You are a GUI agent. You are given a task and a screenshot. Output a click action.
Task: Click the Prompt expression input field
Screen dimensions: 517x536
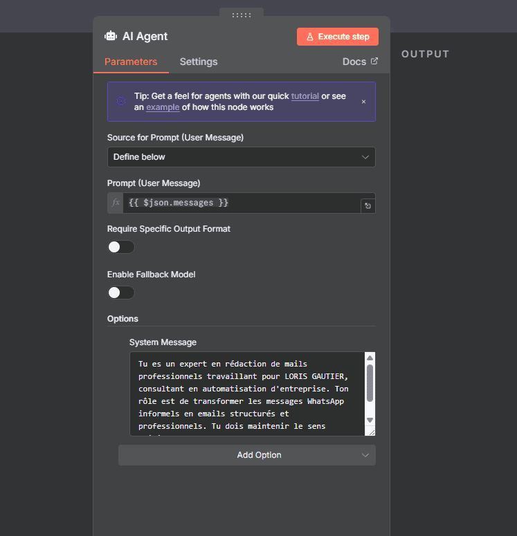click(242, 203)
